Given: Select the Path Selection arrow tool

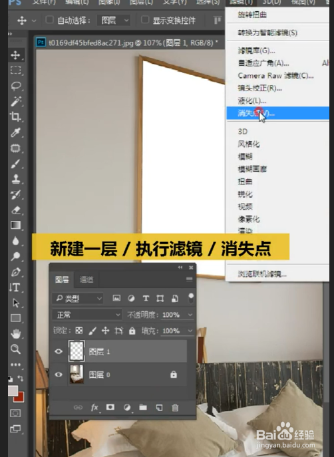Looking at the screenshot, I should [15, 303].
